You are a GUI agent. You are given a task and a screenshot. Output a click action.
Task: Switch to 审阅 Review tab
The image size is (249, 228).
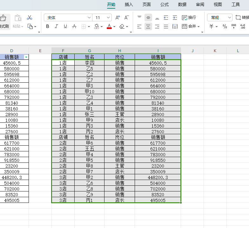pyautogui.click(x=200, y=4)
